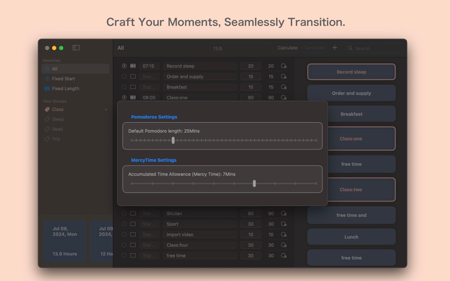Toggle the sidebar visibility icon
Viewport: 450px width, 281px height.
coord(75,47)
